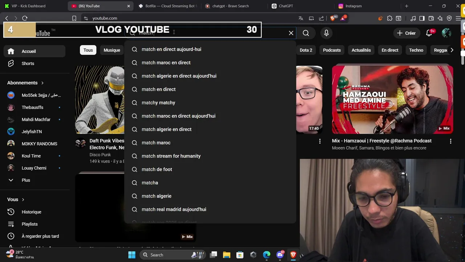This screenshot has height=262, width=465.
Task: Open File Explorer from taskbar
Action: pos(227,255)
